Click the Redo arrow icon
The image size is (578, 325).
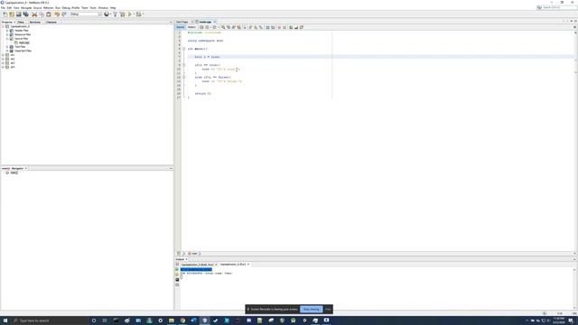click(64, 14)
